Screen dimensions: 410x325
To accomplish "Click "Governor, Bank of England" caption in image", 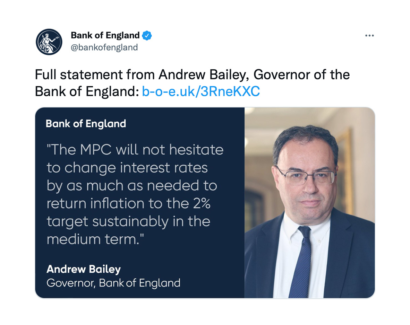I will pyautogui.click(x=113, y=283).
